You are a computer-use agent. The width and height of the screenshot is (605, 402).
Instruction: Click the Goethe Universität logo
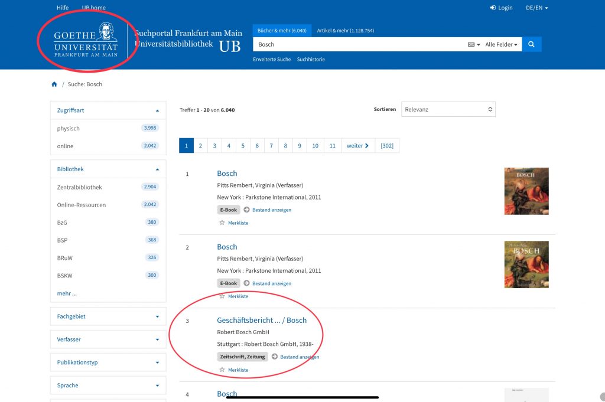pyautogui.click(x=86, y=40)
